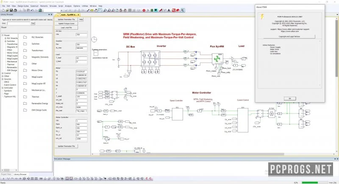Click the Vdc value field
The width and height of the screenshot is (339, 184).
(81, 35)
